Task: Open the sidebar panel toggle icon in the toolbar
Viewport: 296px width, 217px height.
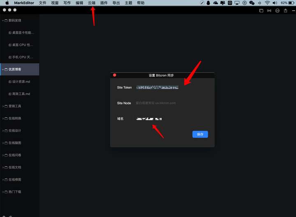Action: pyautogui.click(x=261, y=11)
